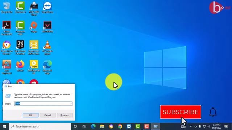Open Task View from the taskbar
Screen dimensions: 232x130
pyautogui.click(x=84, y=126)
